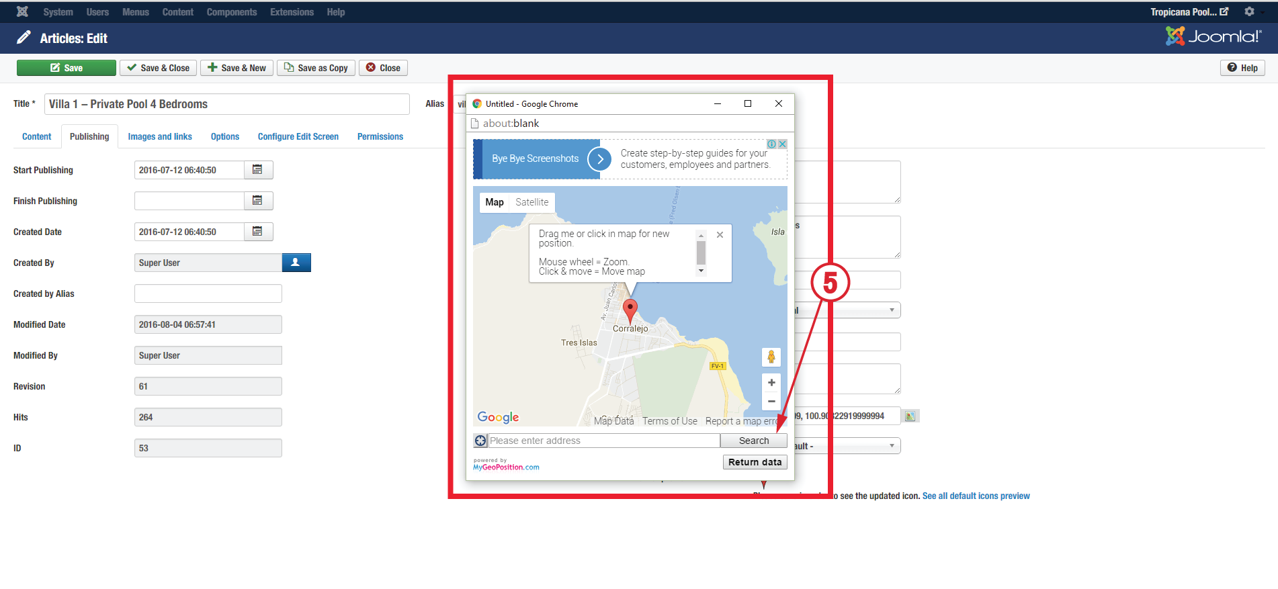Image resolution: width=1278 pixels, height=589 pixels.
Task: Click the about:blank address bar in popup
Action: coord(630,124)
